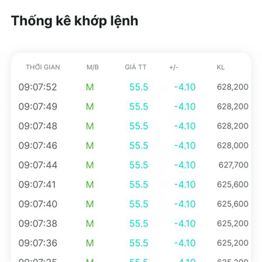The width and height of the screenshot is (262, 262).
Task: Click the 09:07:49 timestamp
Action: click(38, 107)
